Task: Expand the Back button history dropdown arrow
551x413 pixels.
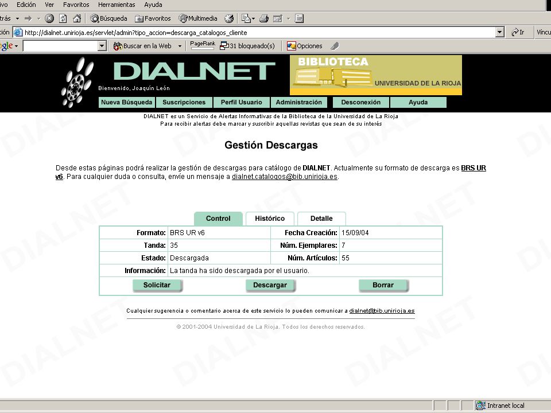Action: coord(17,18)
